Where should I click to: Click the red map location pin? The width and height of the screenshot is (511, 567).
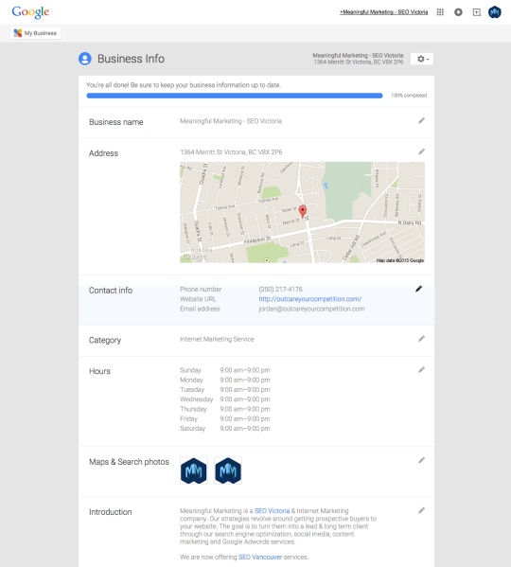(303, 211)
